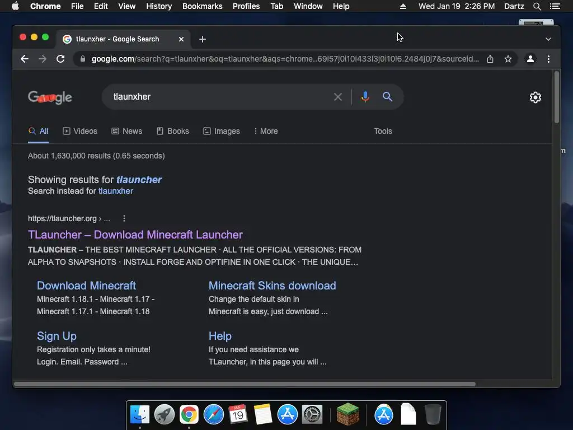Open the Download Minecraft sitelink
This screenshot has width=573, height=430.
[x=86, y=286]
